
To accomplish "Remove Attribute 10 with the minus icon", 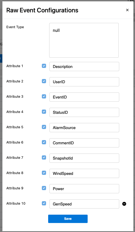I will (x=124, y=204).
